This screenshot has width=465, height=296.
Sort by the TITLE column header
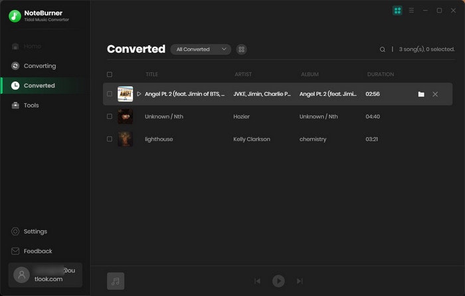[x=152, y=74]
